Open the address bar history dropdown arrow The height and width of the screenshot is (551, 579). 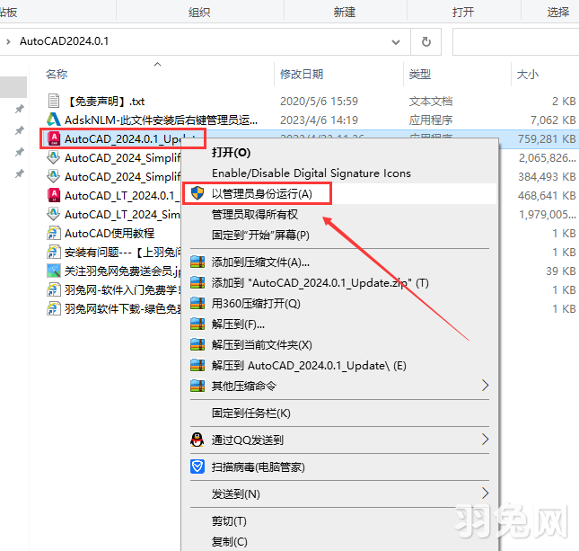tap(396, 41)
